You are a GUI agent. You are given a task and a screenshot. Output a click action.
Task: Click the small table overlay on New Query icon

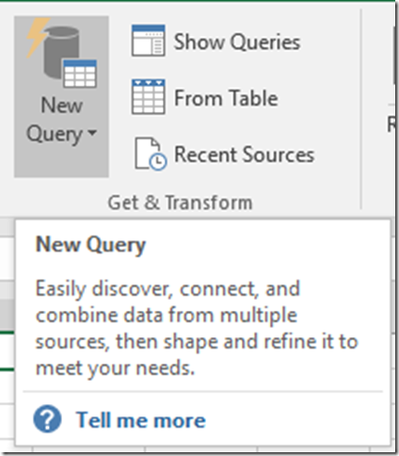point(80,73)
